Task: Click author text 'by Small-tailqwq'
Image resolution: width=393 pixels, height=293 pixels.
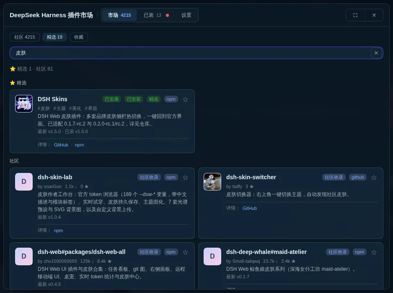Action: [x=243, y=261]
